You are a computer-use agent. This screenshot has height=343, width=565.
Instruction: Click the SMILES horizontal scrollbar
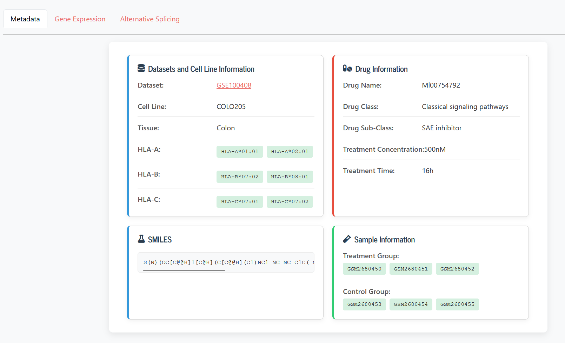[184, 270]
